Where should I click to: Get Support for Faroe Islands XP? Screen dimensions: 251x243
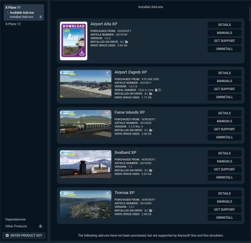click(x=225, y=129)
